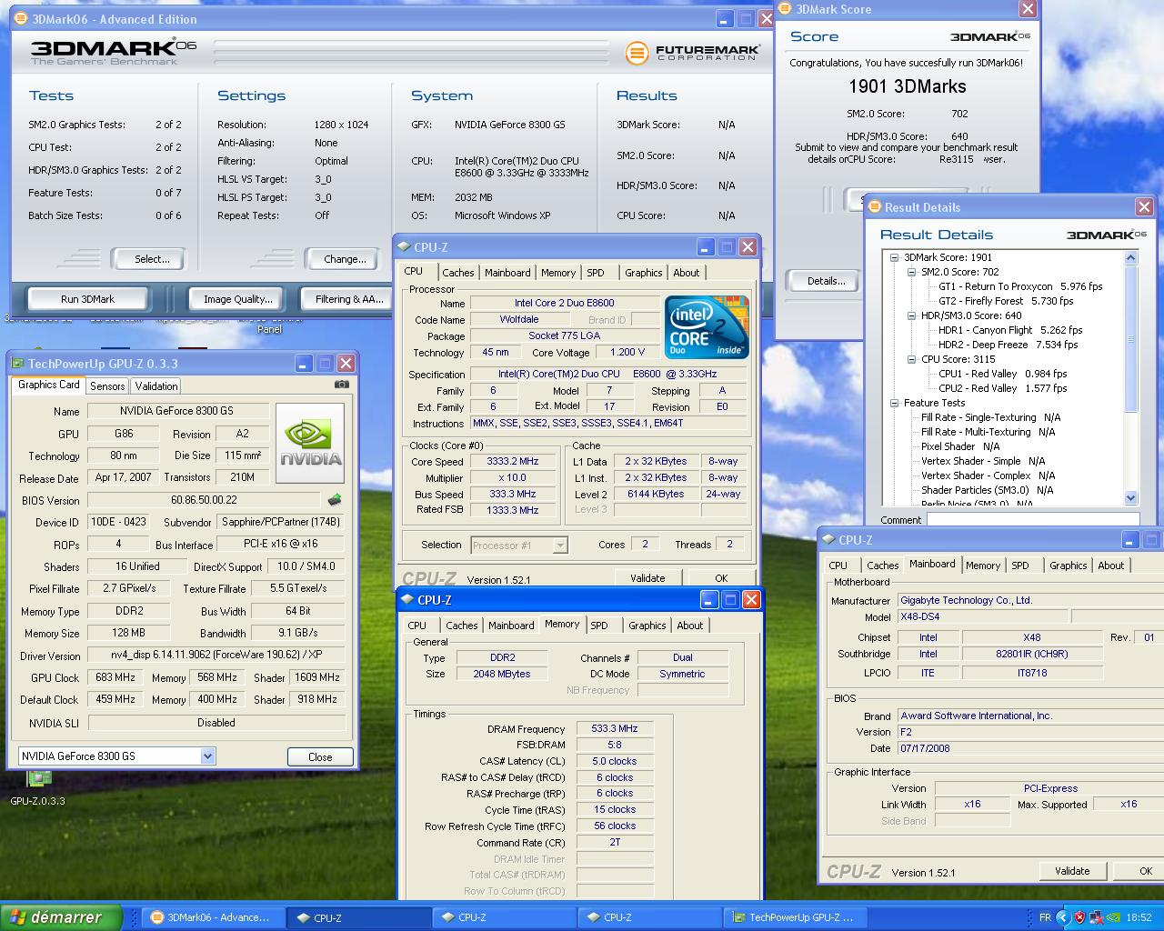1164x931 pixels.
Task: Click the GPU-Z title bar icon
Action: click(17, 363)
